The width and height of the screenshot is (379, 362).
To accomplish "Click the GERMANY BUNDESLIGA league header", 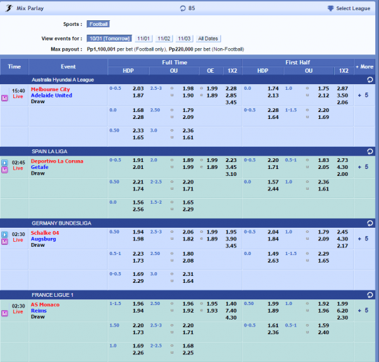I will coord(61,223).
